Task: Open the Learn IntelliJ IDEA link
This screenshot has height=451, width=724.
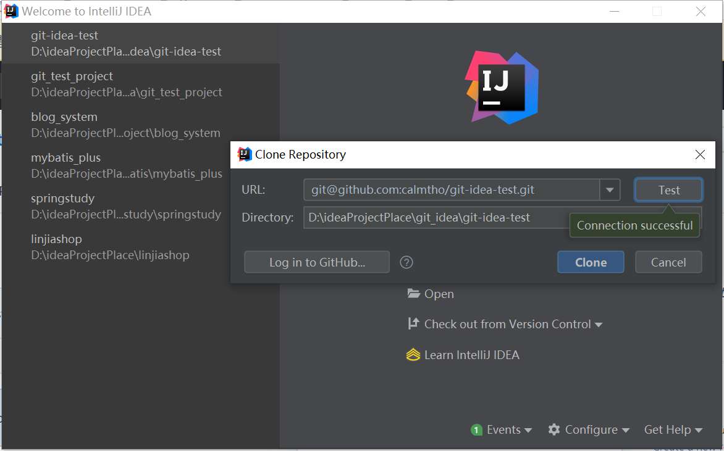Action: click(x=472, y=355)
